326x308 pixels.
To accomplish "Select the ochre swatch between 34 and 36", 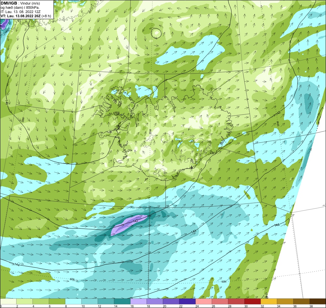I will (x=285, y=301).
